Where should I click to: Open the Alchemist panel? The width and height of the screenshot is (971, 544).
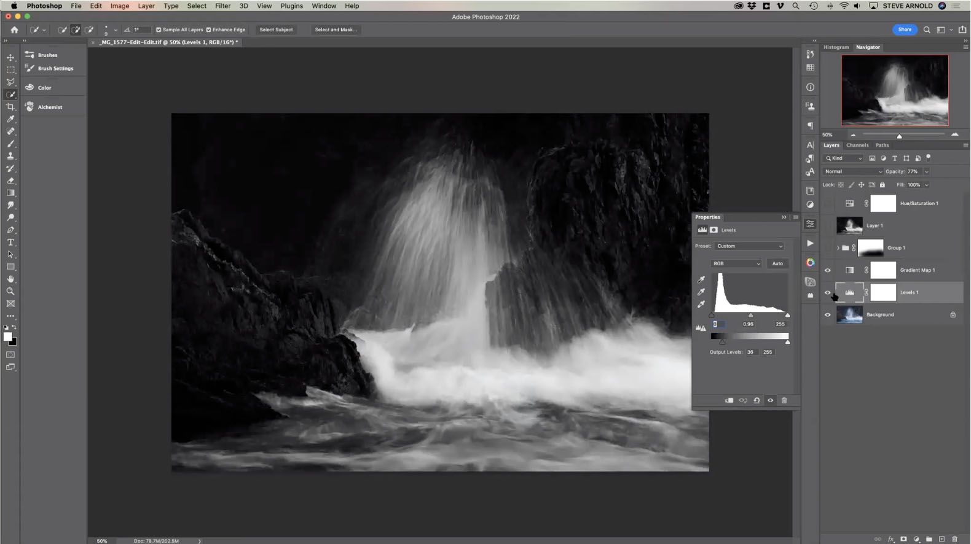coord(50,107)
